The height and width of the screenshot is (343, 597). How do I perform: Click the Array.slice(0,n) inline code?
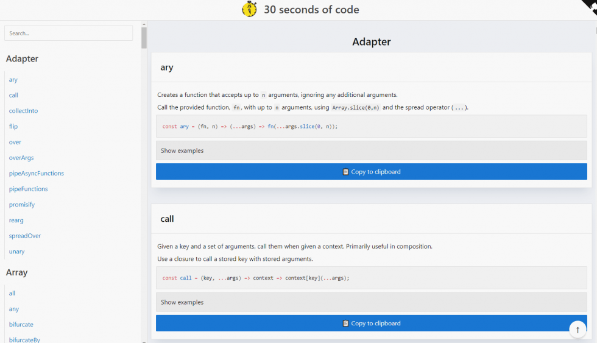pyautogui.click(x=356, y=108)
